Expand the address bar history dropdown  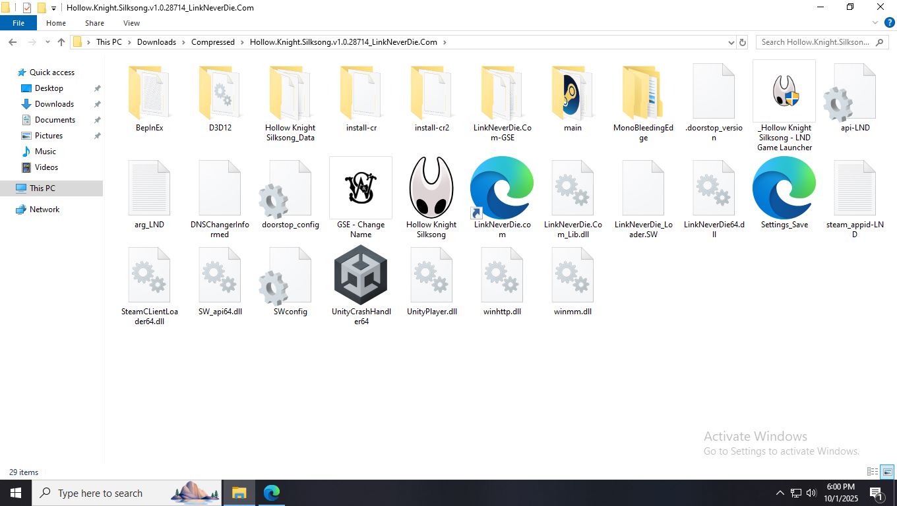(x=731, y=42)
